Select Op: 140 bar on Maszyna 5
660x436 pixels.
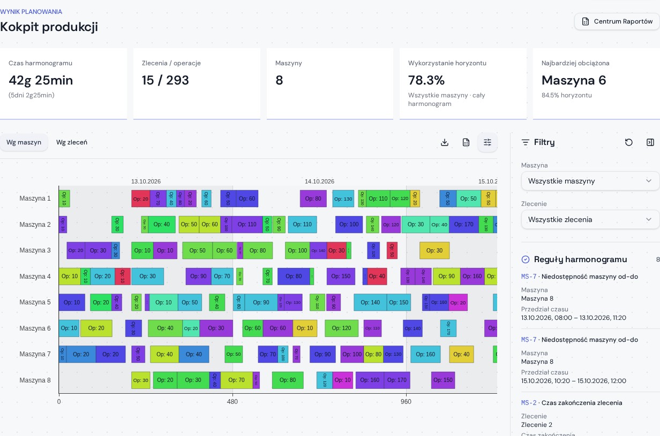coord(370,302)
